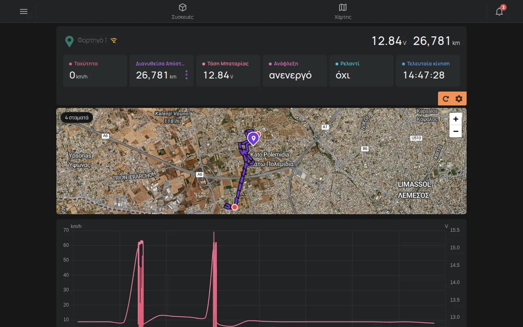Zoom in on the map

(x=456, y=119)
